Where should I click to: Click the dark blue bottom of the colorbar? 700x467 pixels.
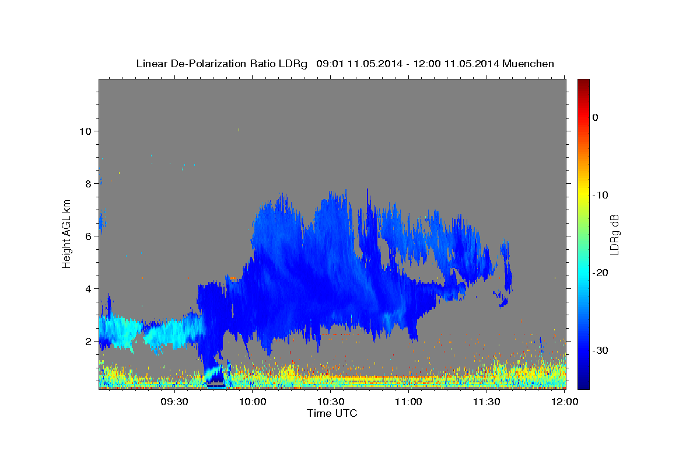tap(583, 382)
